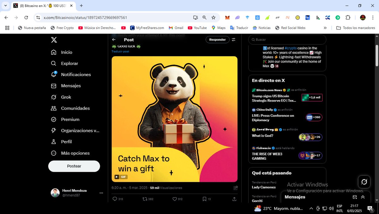Image resolution: width=379 pixels, height=214 pixels.
Task: Close the Bitcasino en X tab
Action: pyautogui.click(x=72, y=6)
